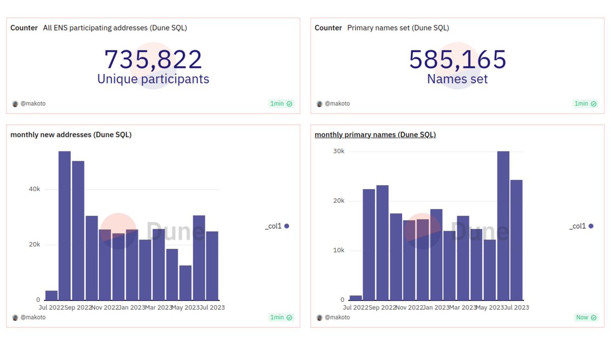This screenshot has width=611, height=344.
Task: Open 'monthly new addresses (Dune SQL)' title
Action: 71,135
